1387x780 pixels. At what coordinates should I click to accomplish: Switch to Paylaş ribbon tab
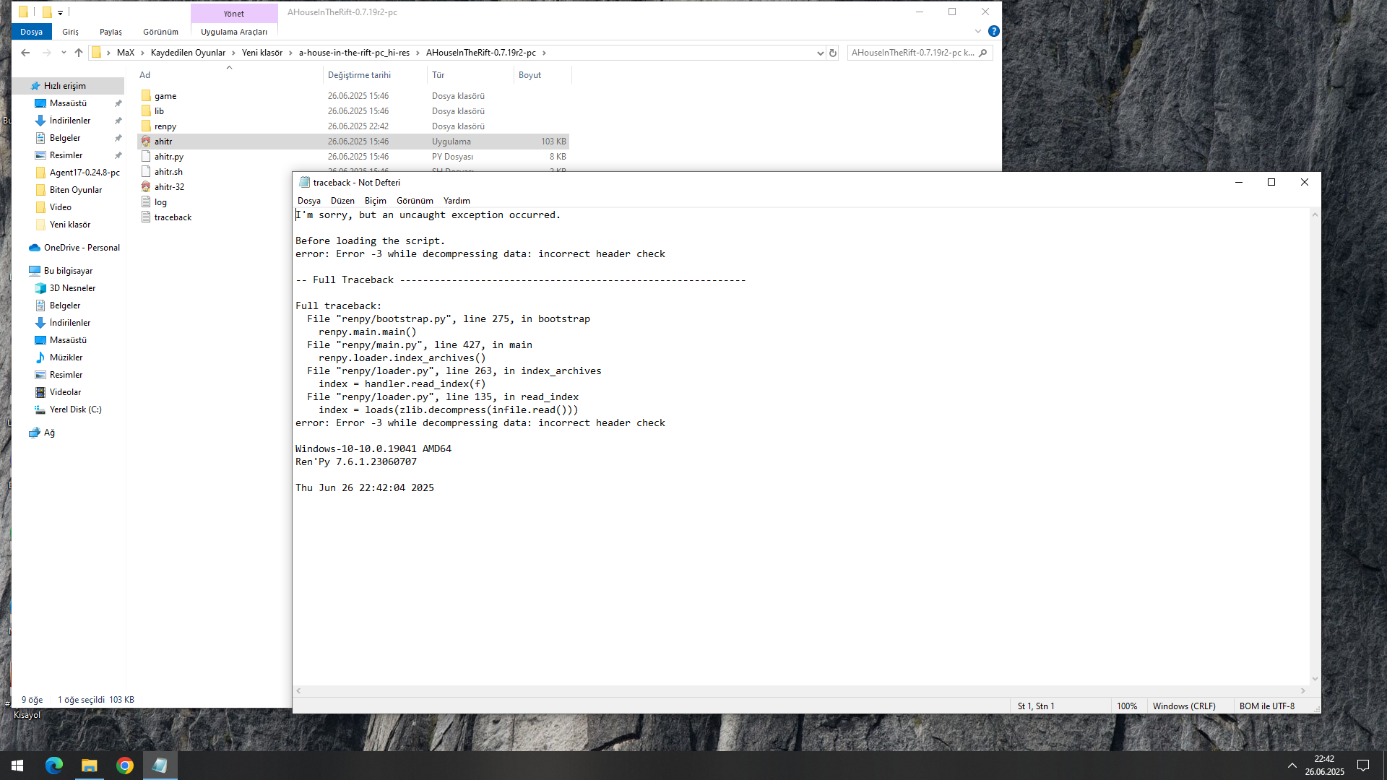pyautogui.click(x=111, y=32)
